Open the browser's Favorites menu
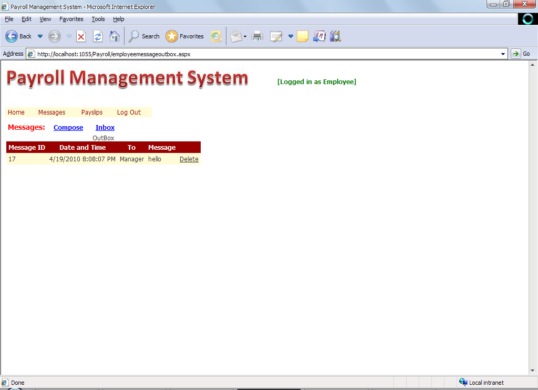 click(x=71, y=19)
